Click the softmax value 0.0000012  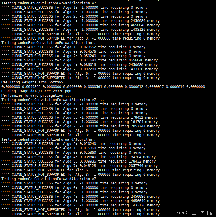click(134, 87)
